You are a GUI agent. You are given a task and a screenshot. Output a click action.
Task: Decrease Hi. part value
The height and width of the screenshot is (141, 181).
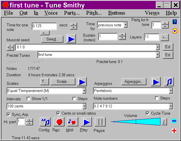point(29,123)
